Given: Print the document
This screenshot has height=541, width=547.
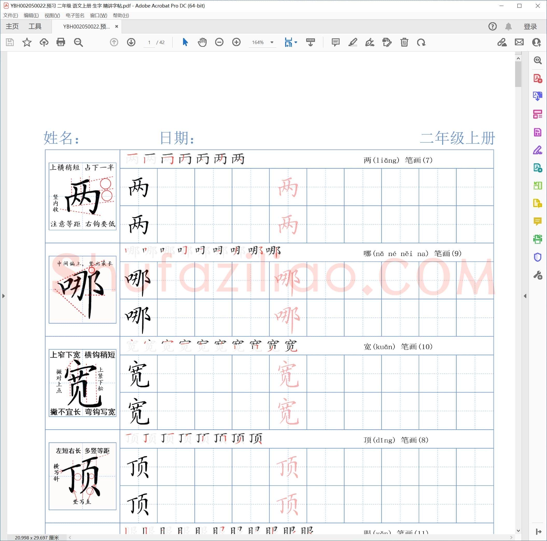Looking at the screenshot, I should (x=61, y=42).
